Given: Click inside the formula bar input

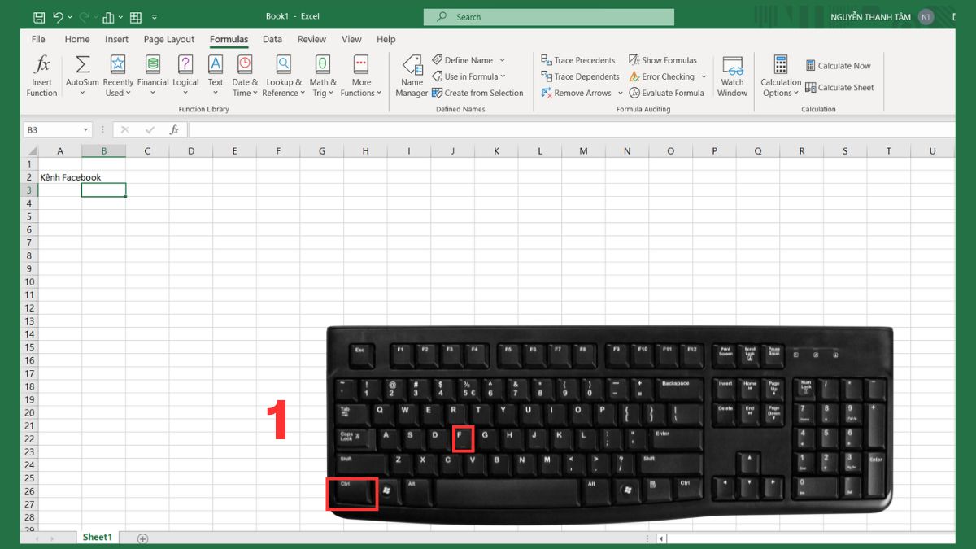Looking at the screenshot, I should click(x=572, y=130).
